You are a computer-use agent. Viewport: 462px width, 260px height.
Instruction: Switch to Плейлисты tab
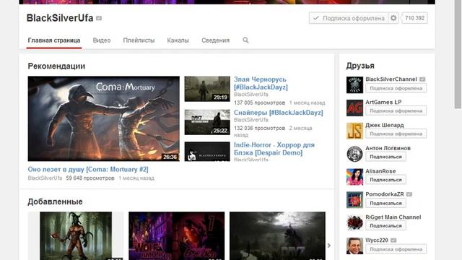[139, 40]
